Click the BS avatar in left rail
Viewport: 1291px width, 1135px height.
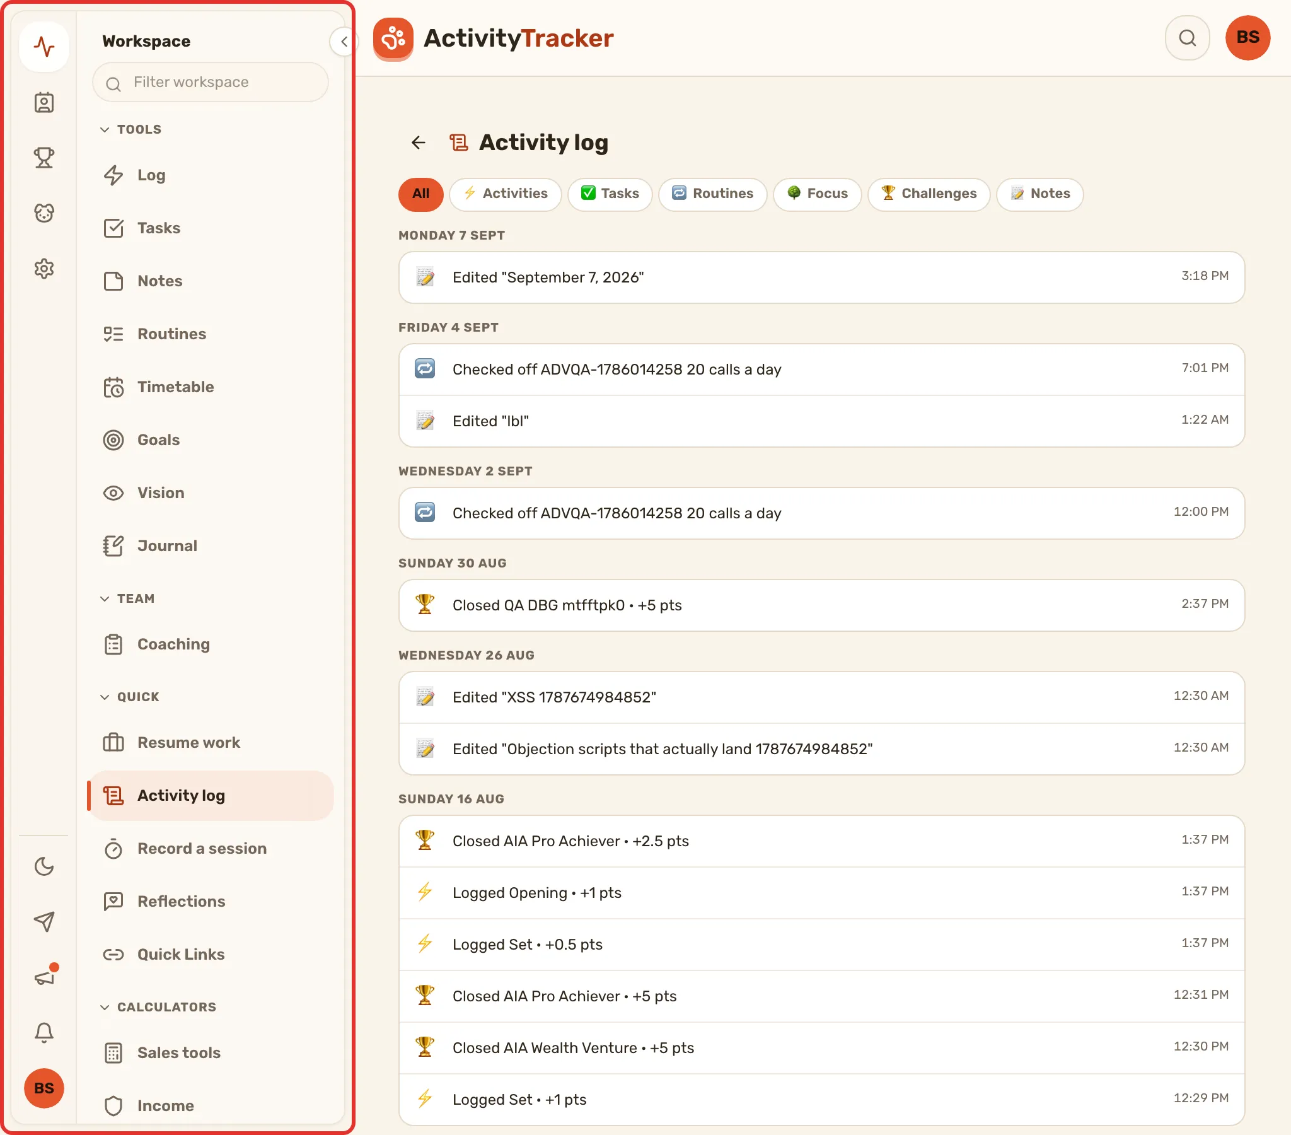coord(44,1088)
